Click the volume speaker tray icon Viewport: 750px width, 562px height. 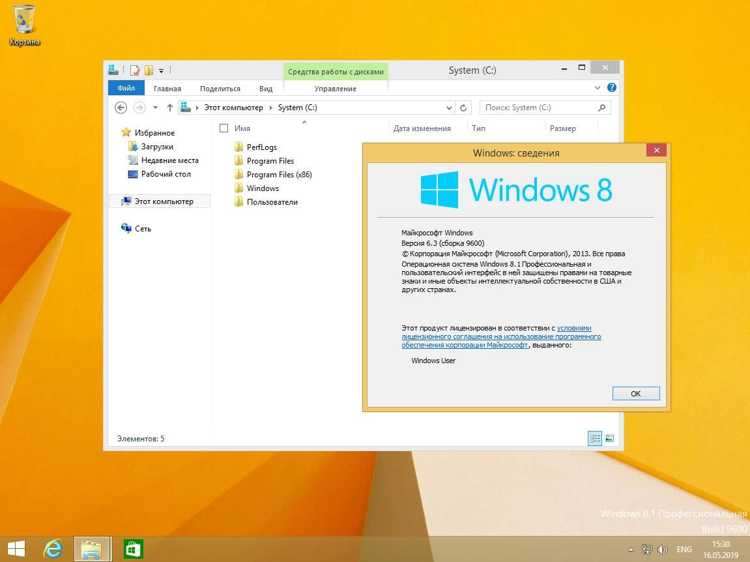point(663,549)
